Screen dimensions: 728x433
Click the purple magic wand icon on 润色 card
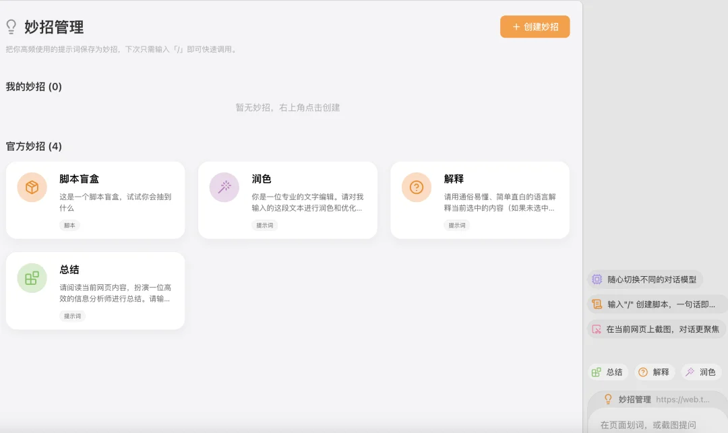(x=223, y=189)
